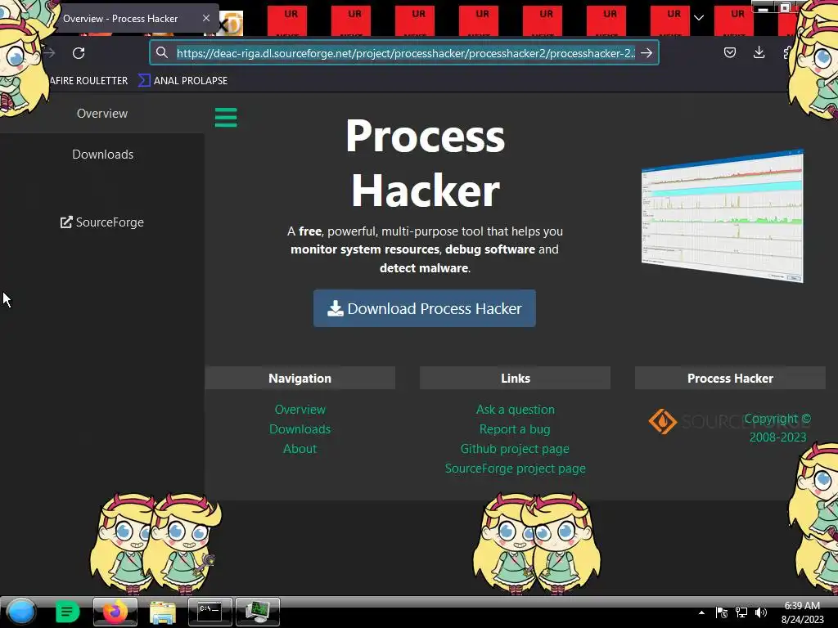Visit the Github project page link

click(515, 449)
